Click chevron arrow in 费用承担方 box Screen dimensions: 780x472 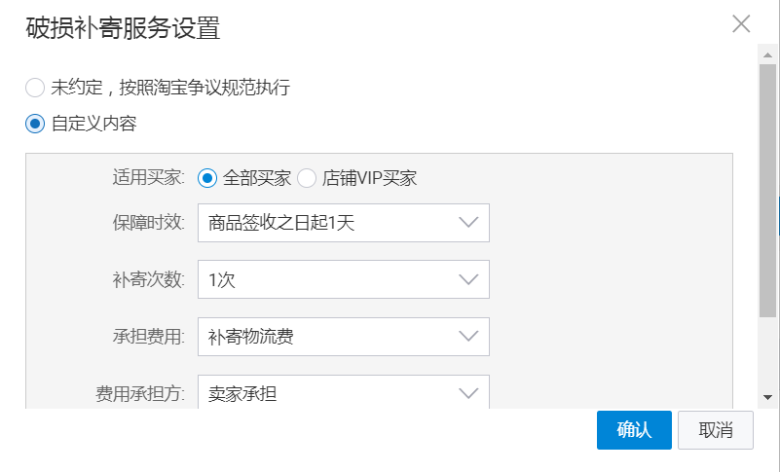tap(467, 393)
